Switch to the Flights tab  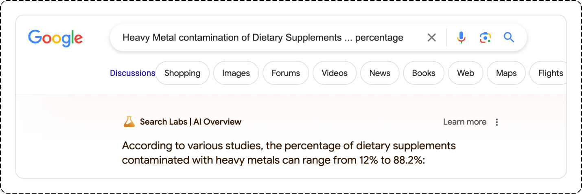tap(550, 73)
